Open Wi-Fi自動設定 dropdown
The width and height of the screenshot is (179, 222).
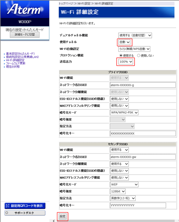tap(134, 49)
